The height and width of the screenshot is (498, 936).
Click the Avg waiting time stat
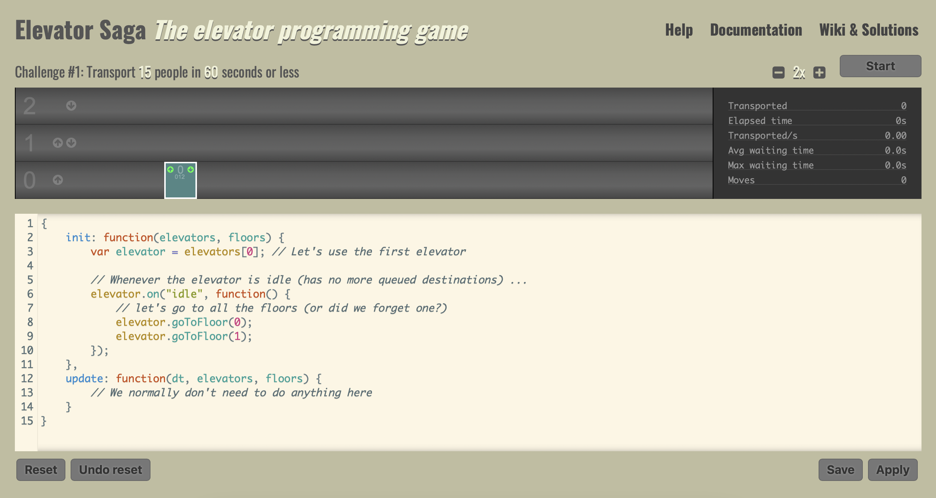[x=817, y=150]
